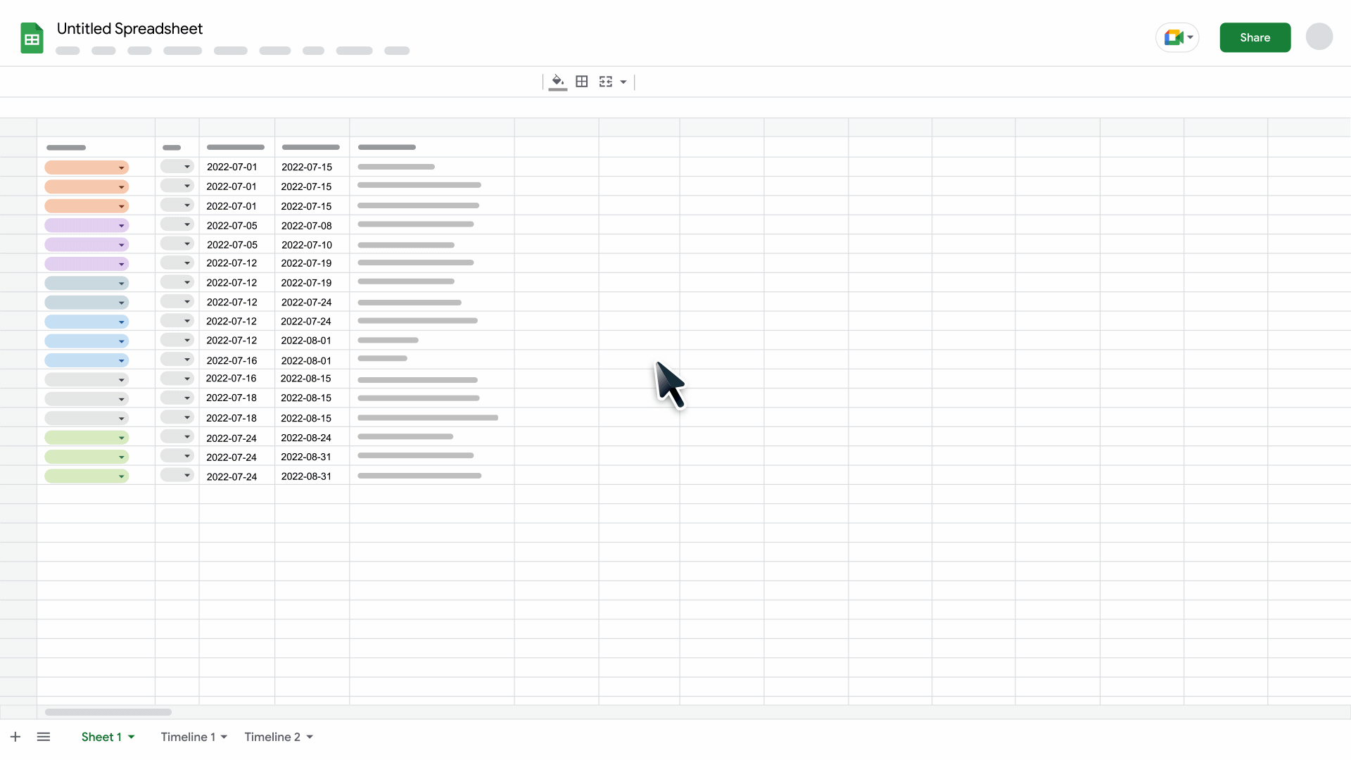1351x760 pixels.
Task: Select the cell containing 2022-08-31 in last row
Action: [306, 476]
